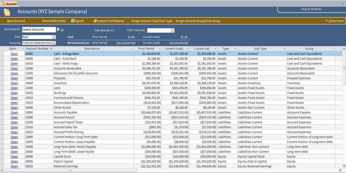This screenshot has height=173, width=346.
Task: Click the X icon beside Close Form
Action: tap(326, 21)
